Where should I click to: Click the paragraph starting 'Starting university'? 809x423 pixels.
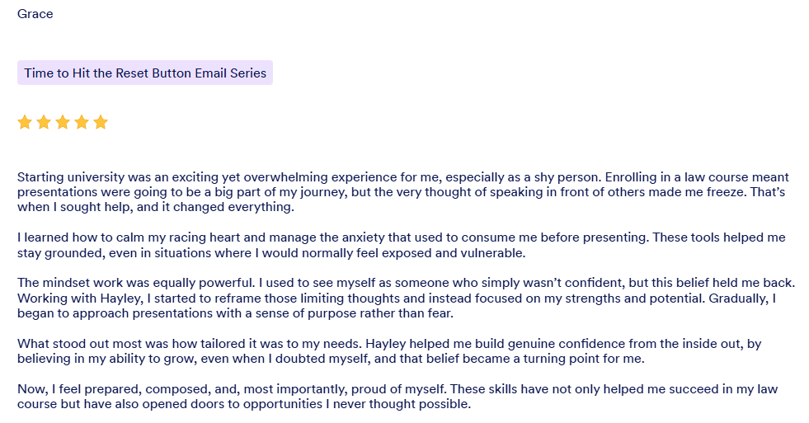point(330,192)
